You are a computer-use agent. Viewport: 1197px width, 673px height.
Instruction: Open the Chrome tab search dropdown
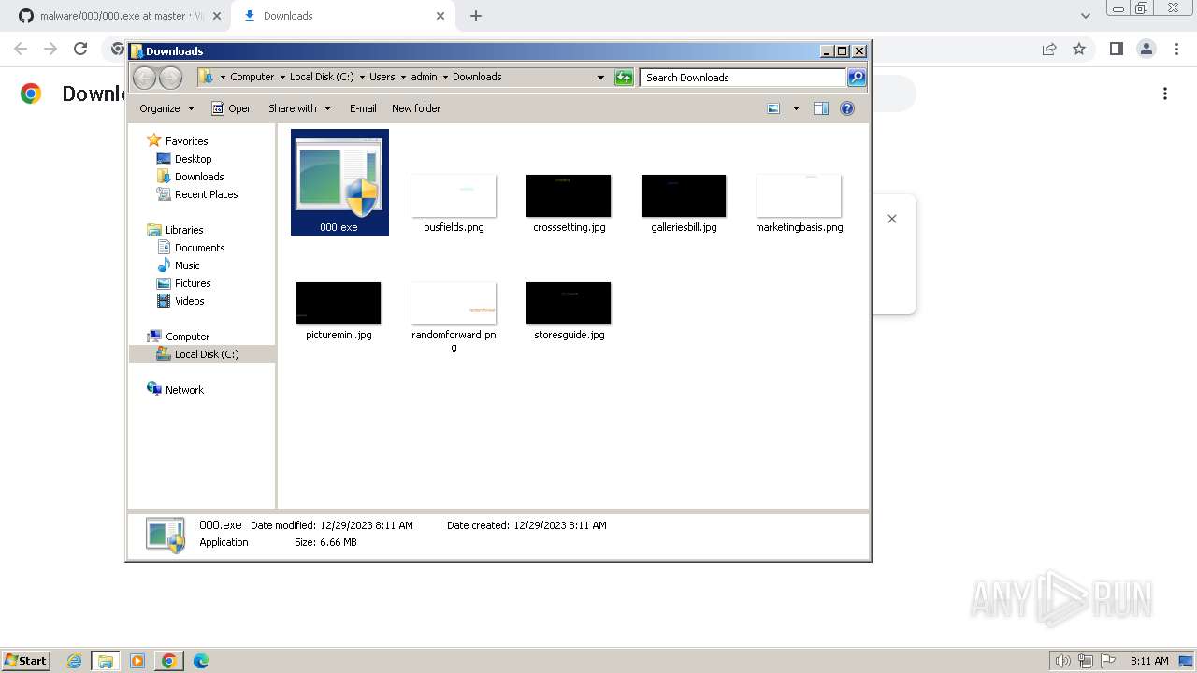pyautogui.click(x=1086, y=16)
